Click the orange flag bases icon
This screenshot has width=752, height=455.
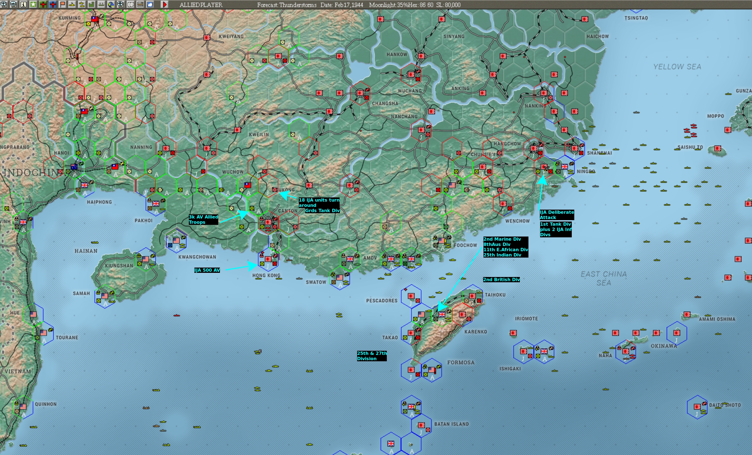pos(62,4)
